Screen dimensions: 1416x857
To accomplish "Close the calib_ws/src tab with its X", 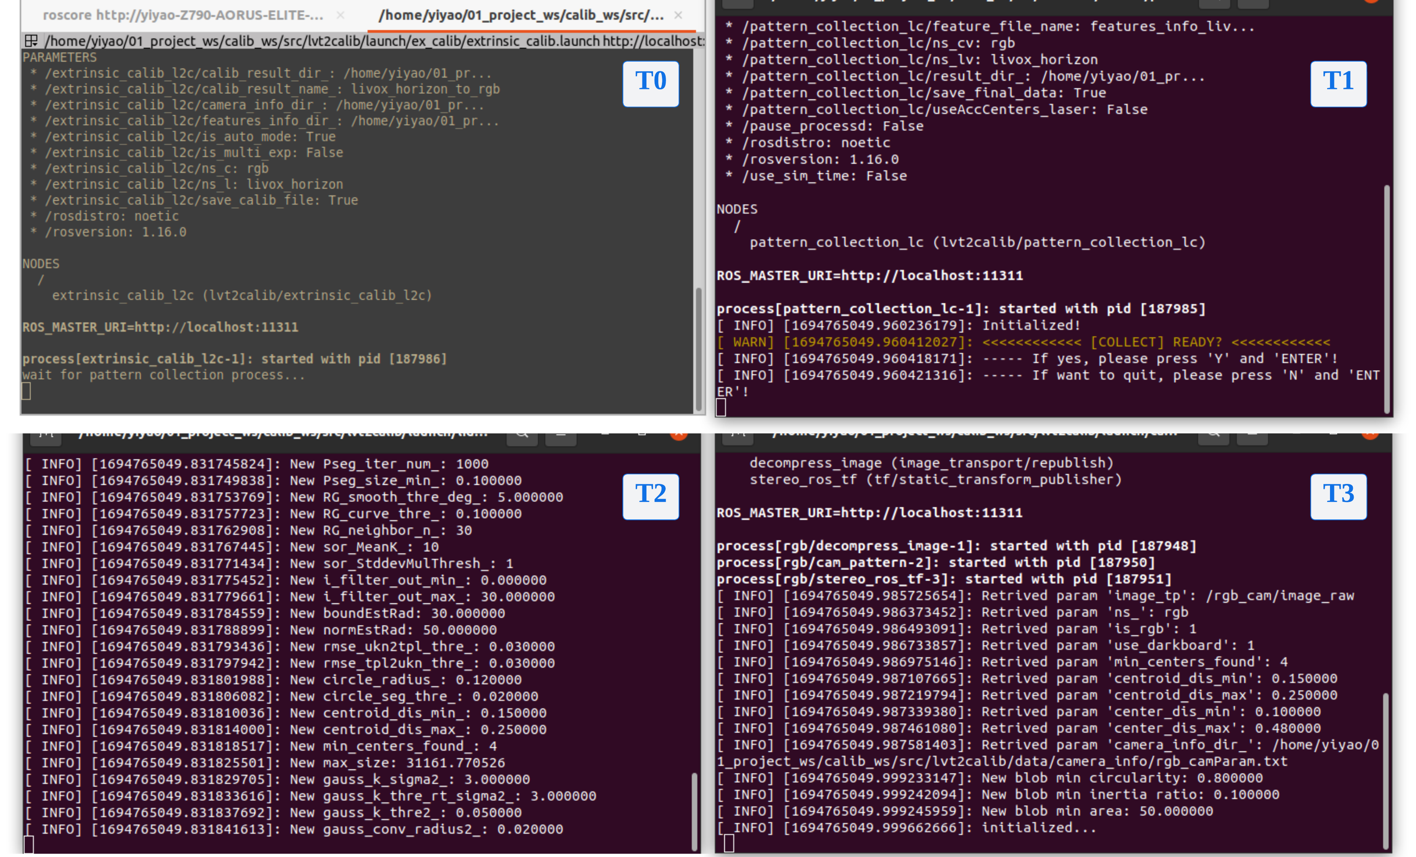I will tap(678, 15).
